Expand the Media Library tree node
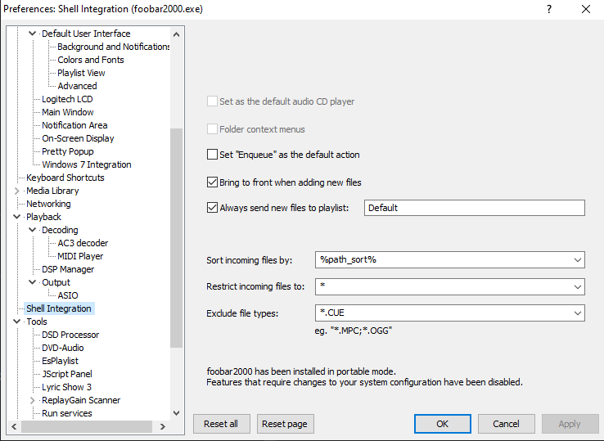This screenshot has height=441, width=604. coord(17,191)
